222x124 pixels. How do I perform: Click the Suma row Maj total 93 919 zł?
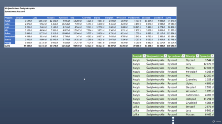(77, 46)
